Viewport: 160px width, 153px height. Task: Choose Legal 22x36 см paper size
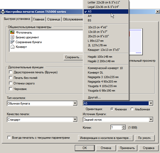point(106,7)
